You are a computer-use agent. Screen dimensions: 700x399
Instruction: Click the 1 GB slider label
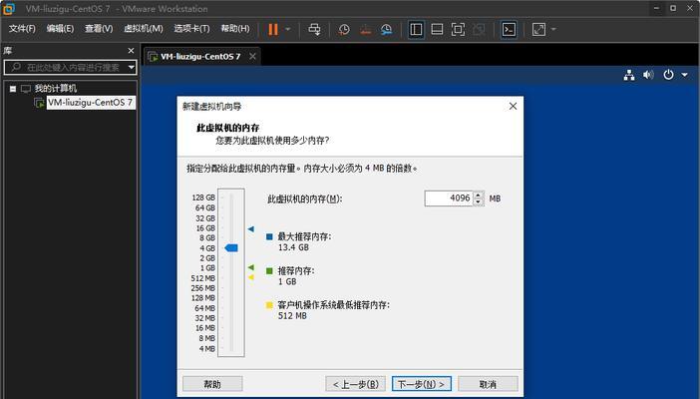pyautogui.click(x=207, y=268)
